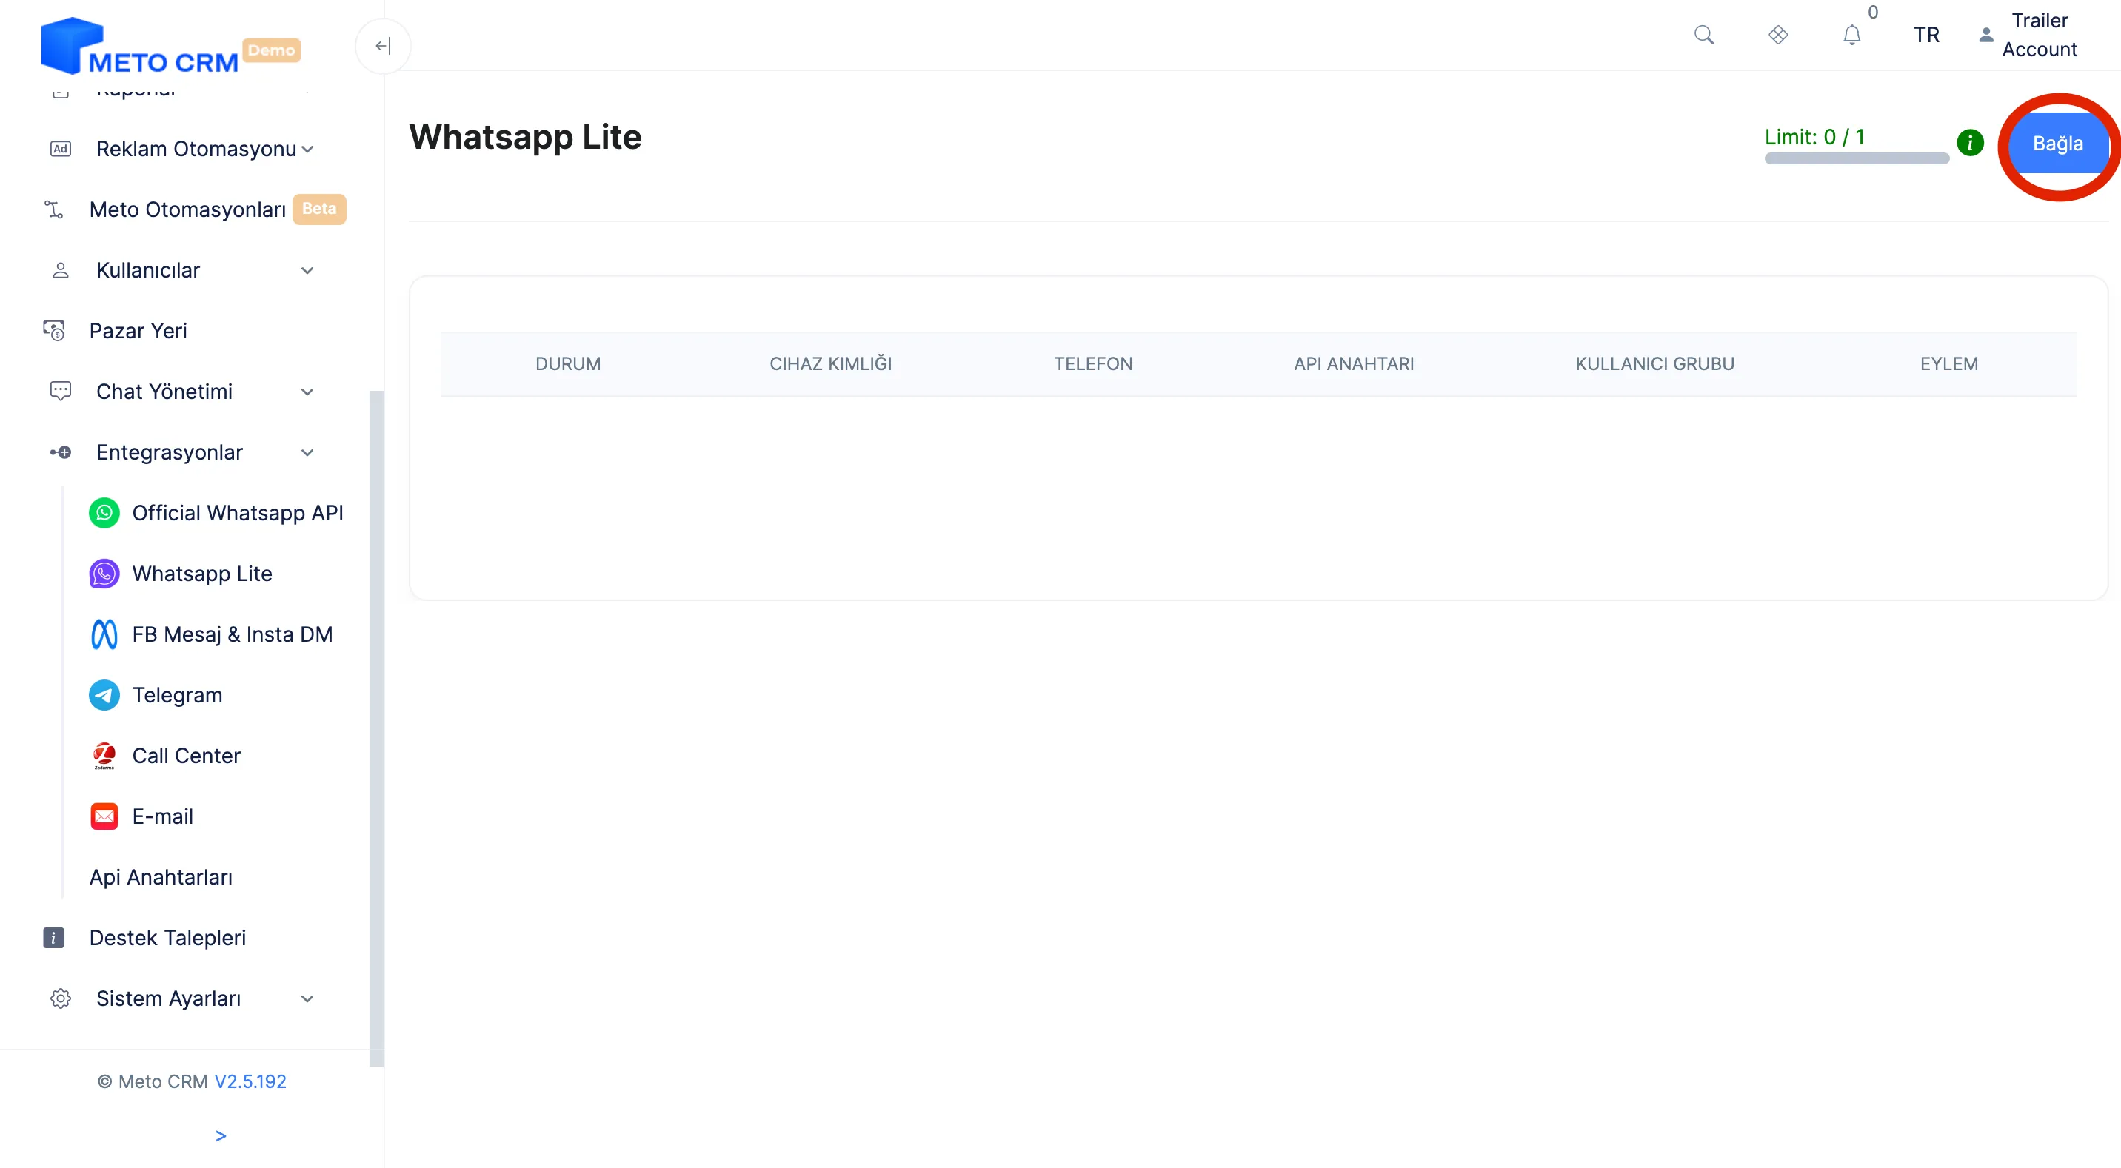This screenshot has width=2121, height=1168.
Task: Open E-mail integration page
Action: 162,816
